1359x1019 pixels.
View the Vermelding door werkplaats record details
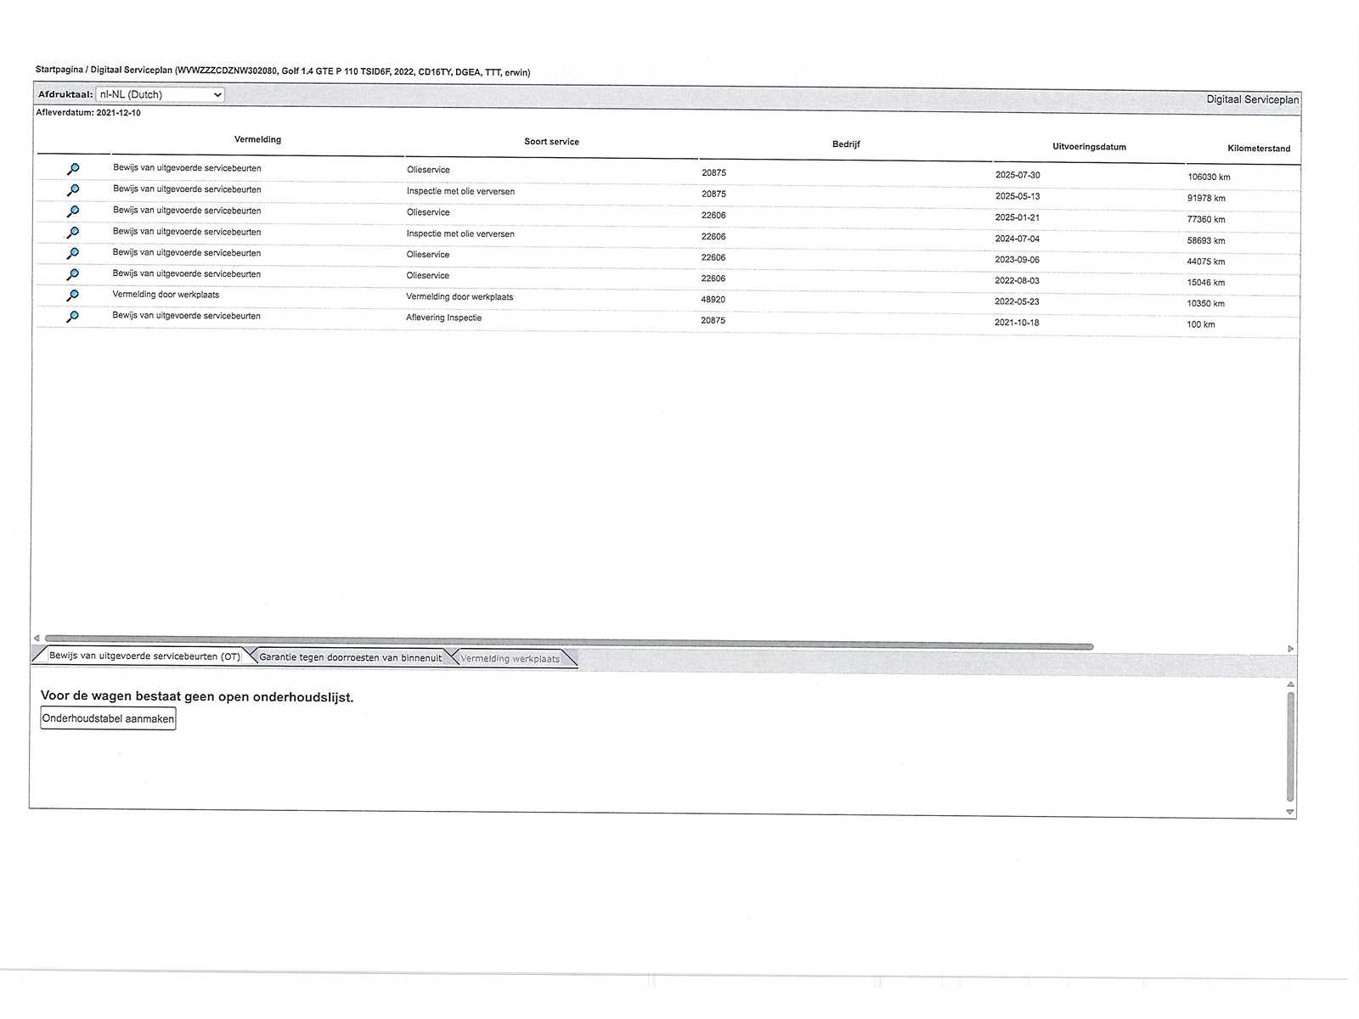(73, 296)
